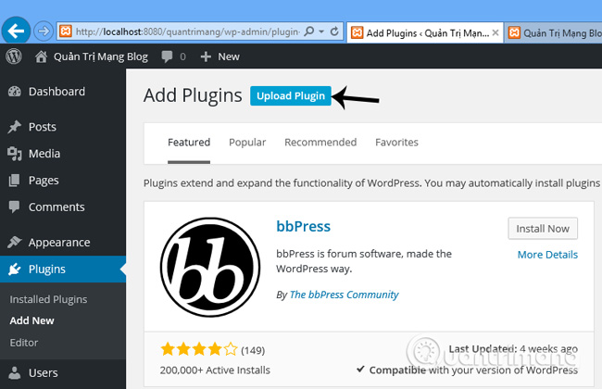
Task: Click the bbPress logo thumbnail
Action: tap(210, 267)
